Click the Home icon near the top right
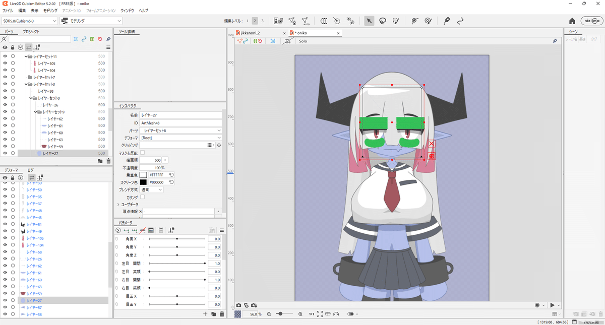The image size is (605, 325). [x=572, y=21]
